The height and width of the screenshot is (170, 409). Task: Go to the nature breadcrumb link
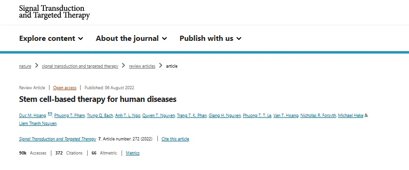point(25,66)
